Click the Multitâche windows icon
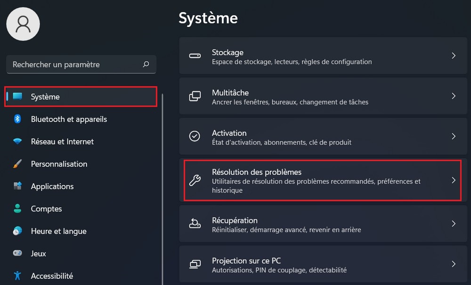The image size is (471, 285). [195, 96]
